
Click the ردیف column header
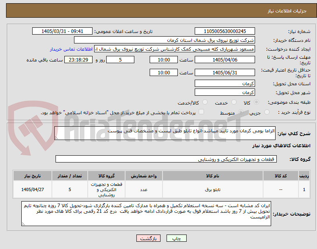tap(304, 176)
